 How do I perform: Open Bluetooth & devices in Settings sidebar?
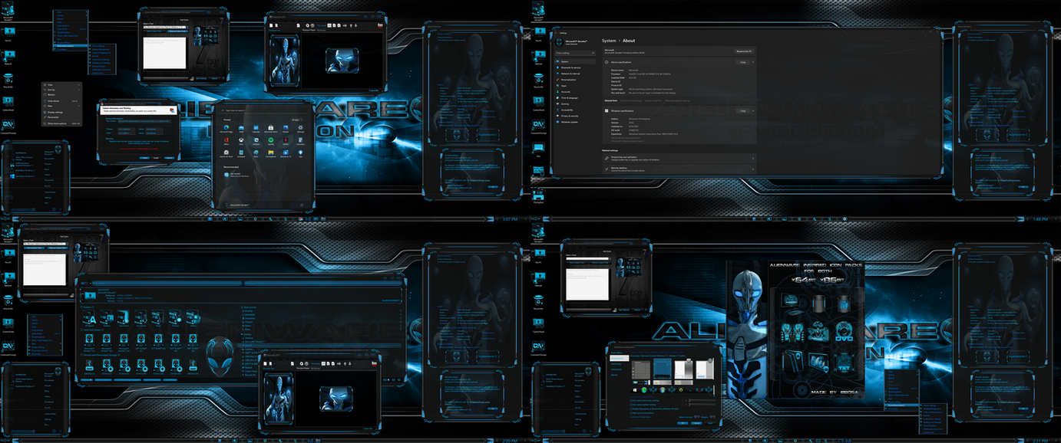point(574,67)
